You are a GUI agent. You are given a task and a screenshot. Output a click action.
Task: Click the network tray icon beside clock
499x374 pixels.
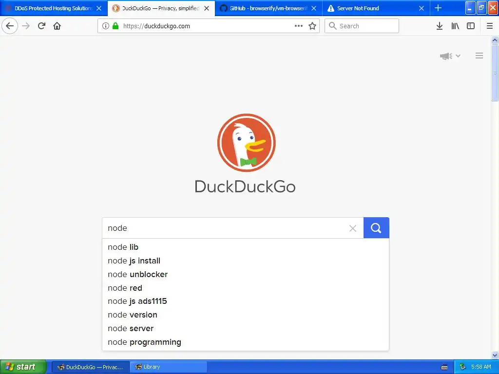pyautogui.click(x=462, y=367)
